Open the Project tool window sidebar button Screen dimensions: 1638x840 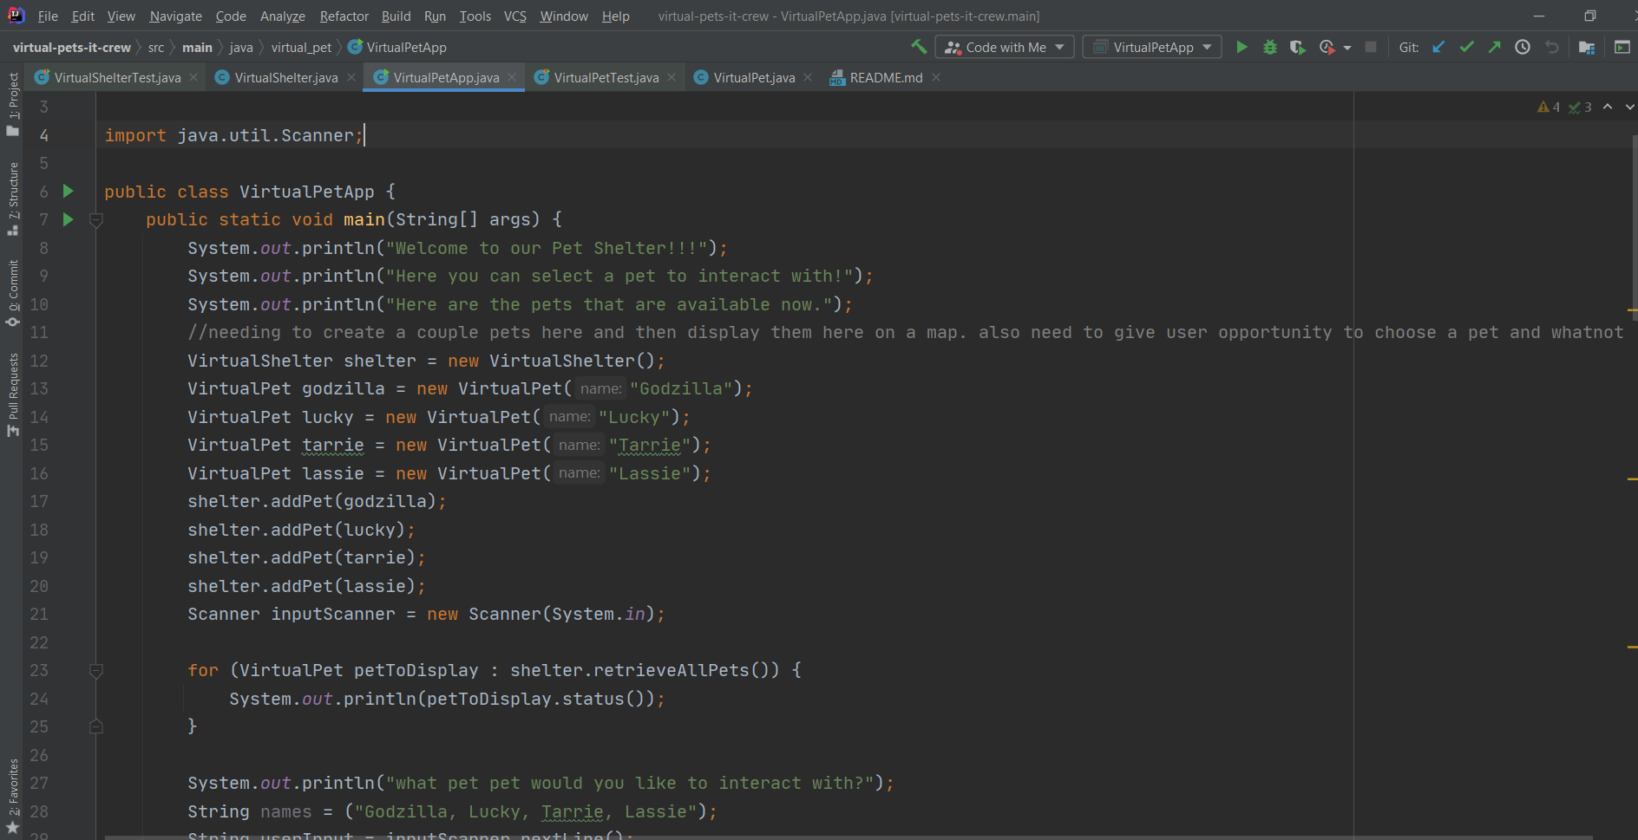[x=12, y=104]
